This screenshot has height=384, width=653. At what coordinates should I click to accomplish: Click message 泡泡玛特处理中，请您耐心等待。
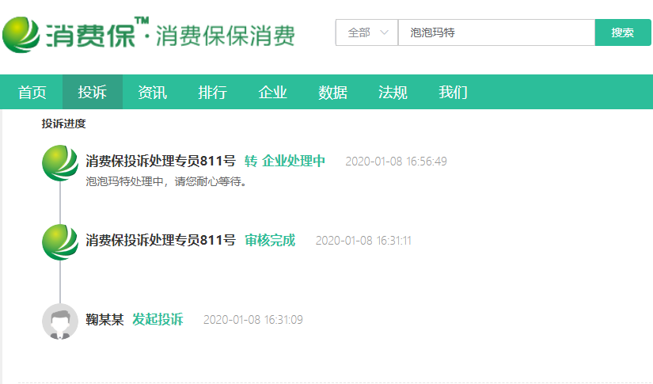coord(166,181)
